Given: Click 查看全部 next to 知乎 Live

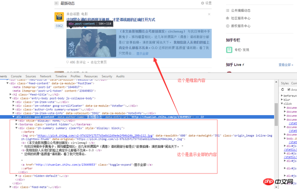Looking at the screenshot, I should (285, 65).
